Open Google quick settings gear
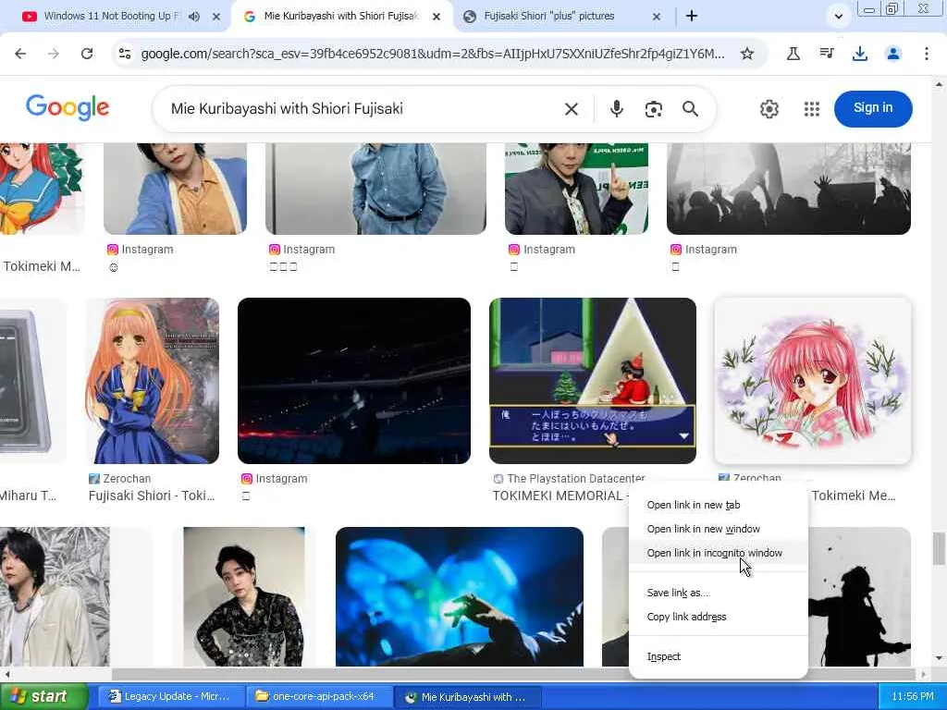Image resolution: width=947 pixels, height=710 pixels. [x=769, y=109]
